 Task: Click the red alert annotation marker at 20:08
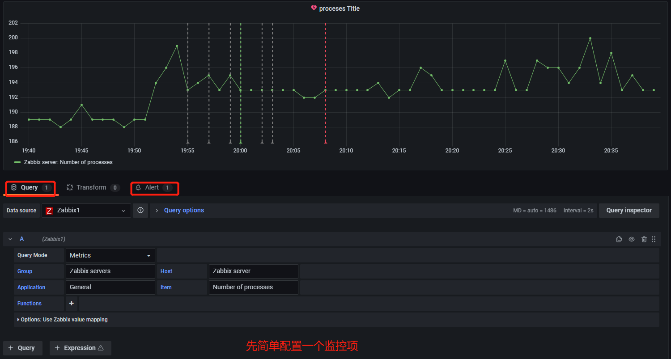tap(325, 142)
